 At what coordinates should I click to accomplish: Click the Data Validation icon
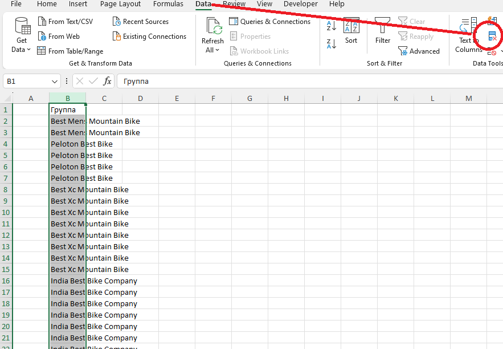click(492, 52)
